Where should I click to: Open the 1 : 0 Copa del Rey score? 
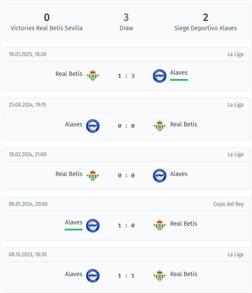pyautogui.click(x=126, y=226)
